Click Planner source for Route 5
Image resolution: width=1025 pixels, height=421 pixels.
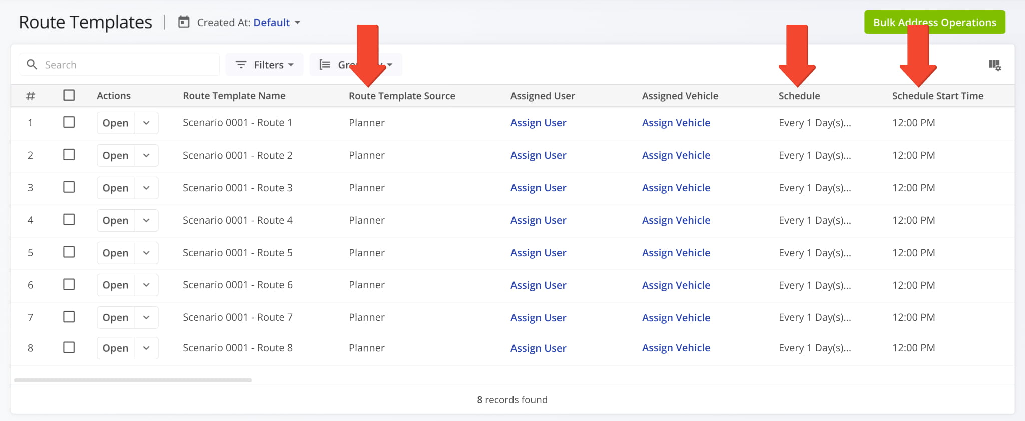[x=367, y=253]
